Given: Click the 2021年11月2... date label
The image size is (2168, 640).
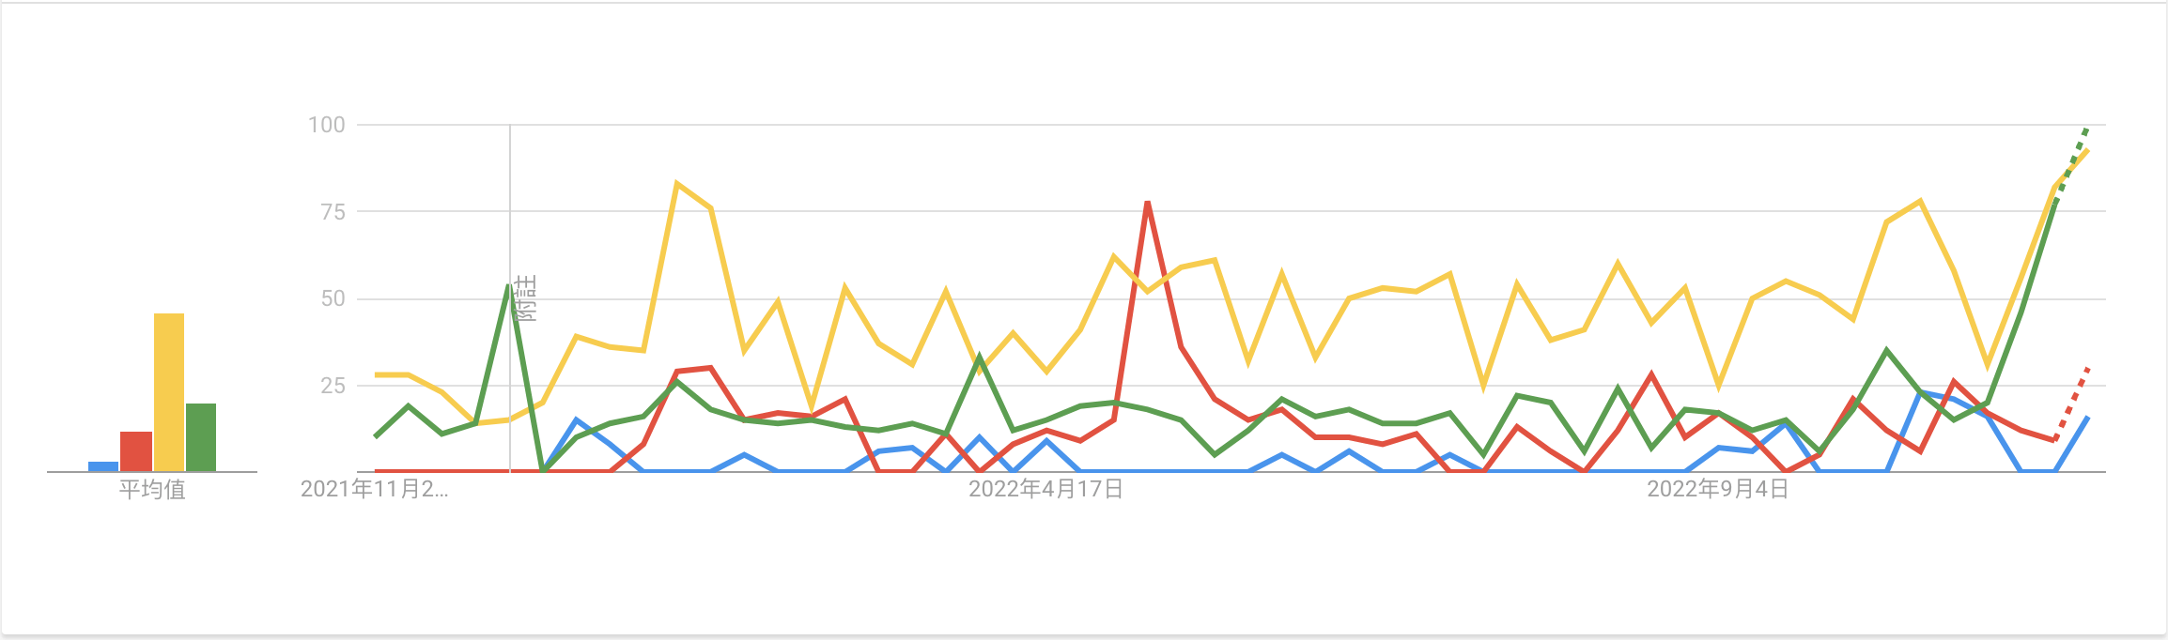Looking at the screenshot, I should (x=374, y=490).
